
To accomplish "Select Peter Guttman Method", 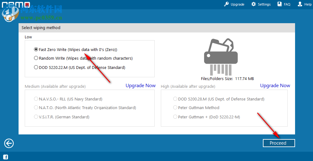I will (x=196, y=108).
